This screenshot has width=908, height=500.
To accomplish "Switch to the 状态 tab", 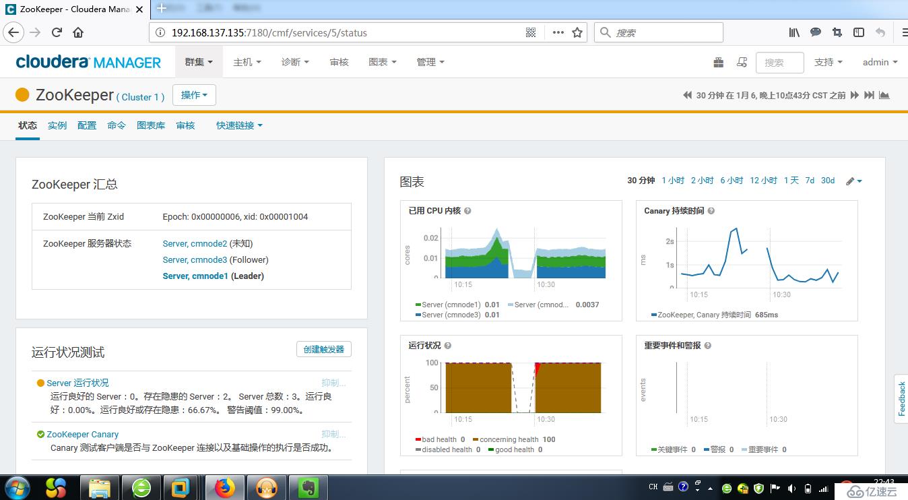I will click(28, 125).
